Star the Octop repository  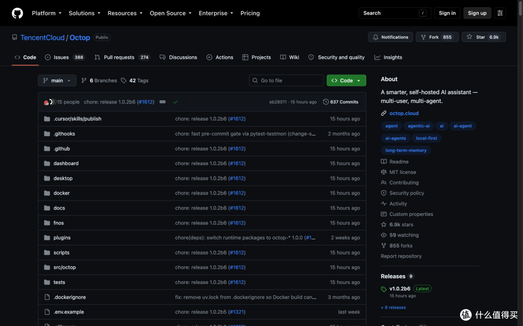click(484, 37)
